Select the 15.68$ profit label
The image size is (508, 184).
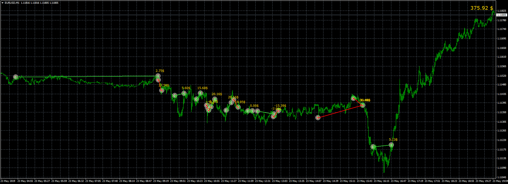203,88
